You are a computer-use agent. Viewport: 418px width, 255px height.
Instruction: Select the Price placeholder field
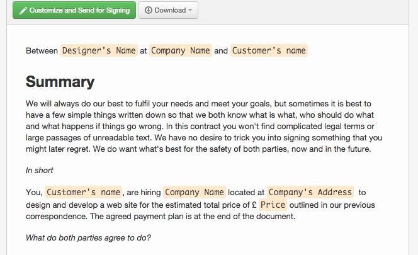click(x=273, y=205)
